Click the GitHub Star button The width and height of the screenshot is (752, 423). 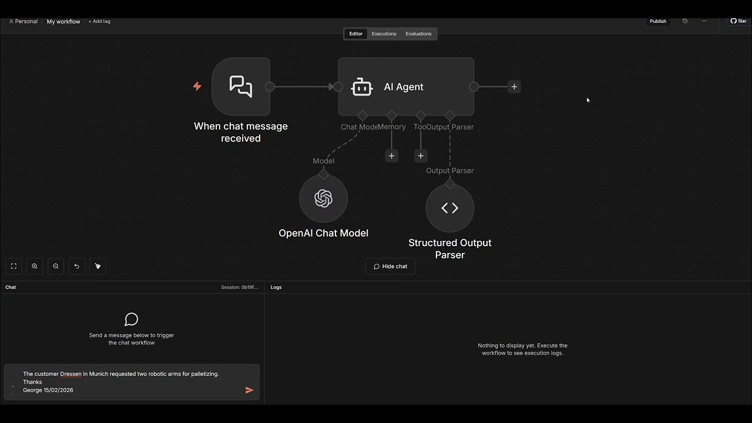738,21
